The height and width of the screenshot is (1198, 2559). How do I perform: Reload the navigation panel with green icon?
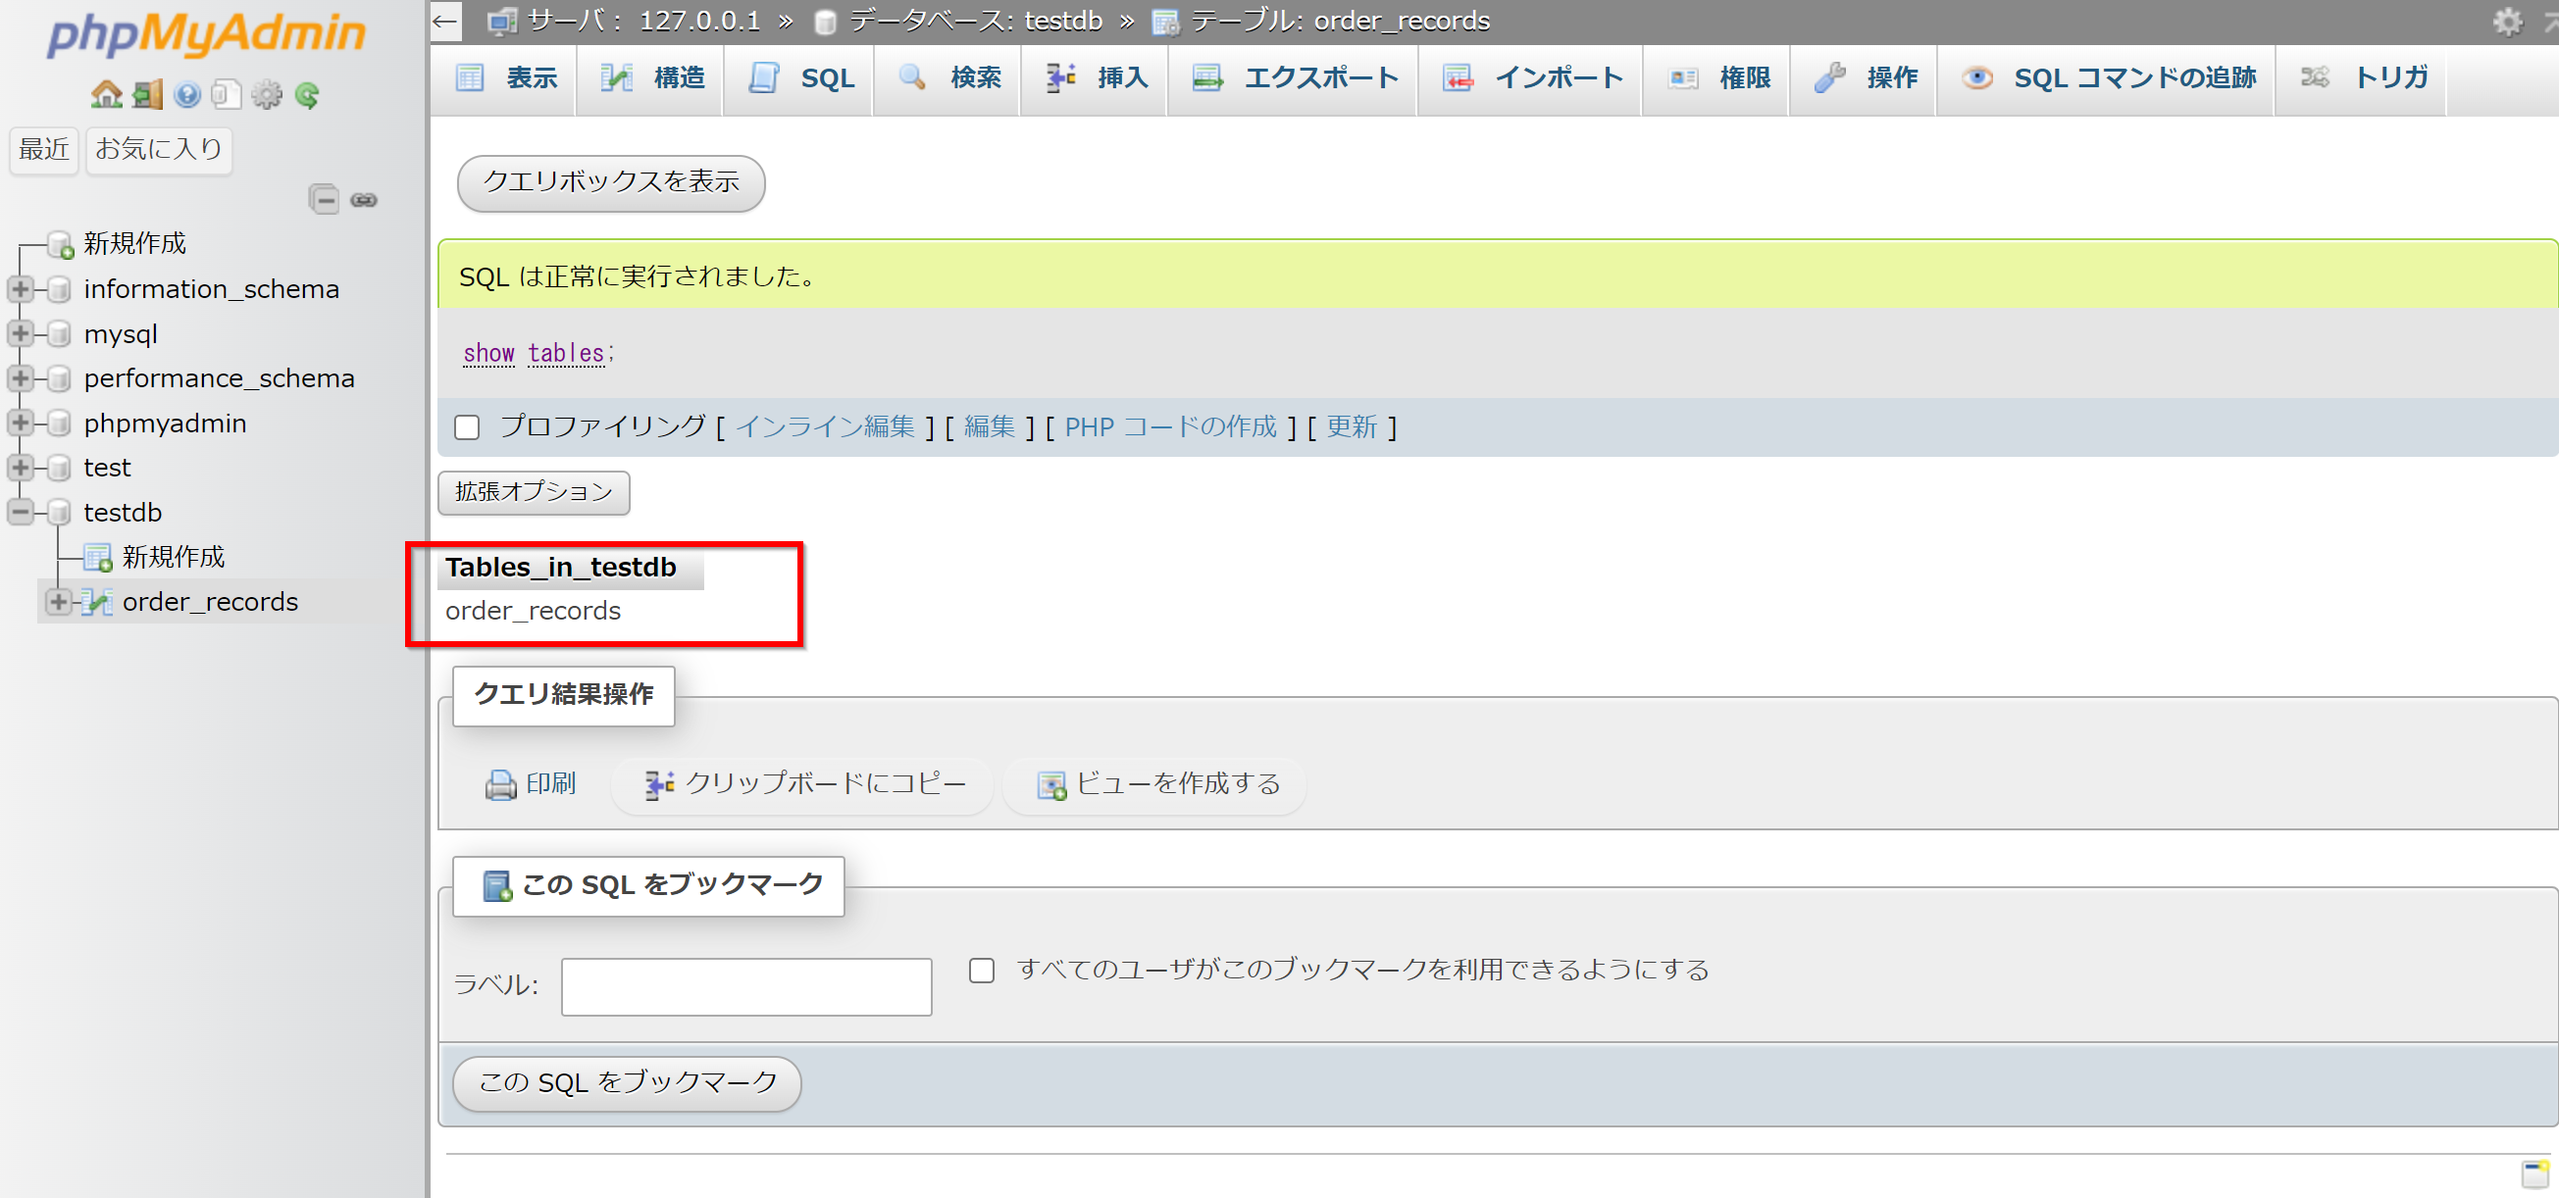pos(308,95)
